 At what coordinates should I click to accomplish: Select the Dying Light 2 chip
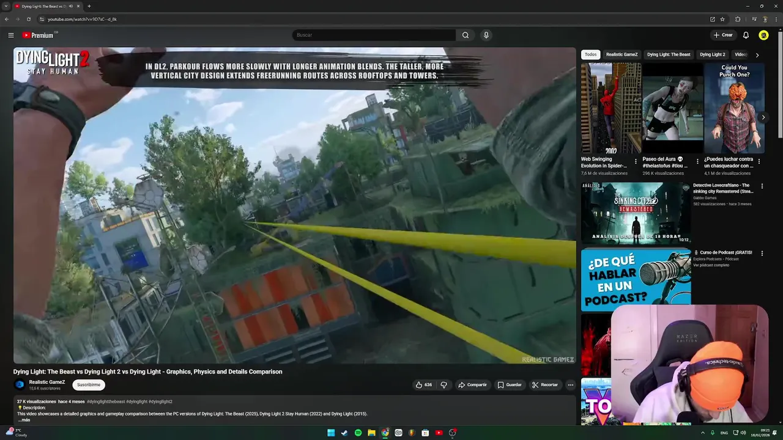[x=712, y=54]
